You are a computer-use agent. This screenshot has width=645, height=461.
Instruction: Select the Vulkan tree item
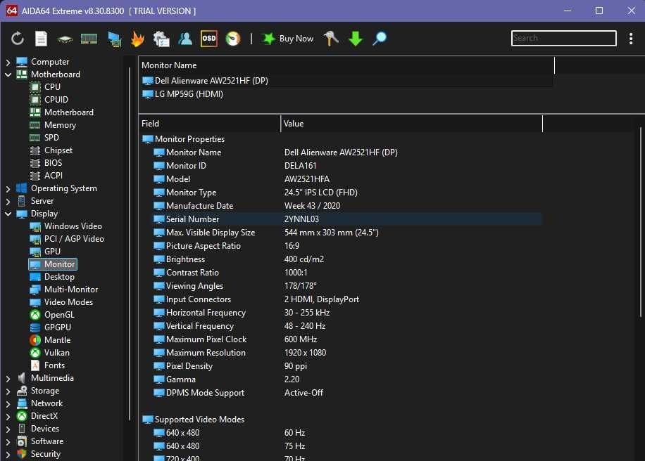pyautogui.click(x=50, y=353)
